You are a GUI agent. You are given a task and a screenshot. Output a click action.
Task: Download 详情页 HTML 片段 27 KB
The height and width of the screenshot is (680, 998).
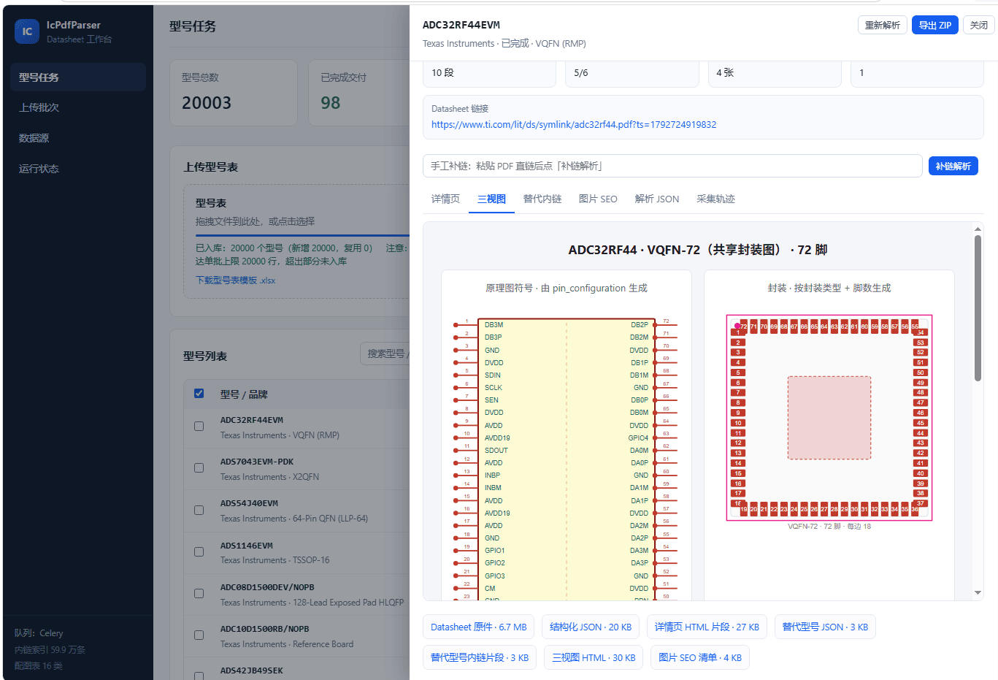[x=707, y=627]
